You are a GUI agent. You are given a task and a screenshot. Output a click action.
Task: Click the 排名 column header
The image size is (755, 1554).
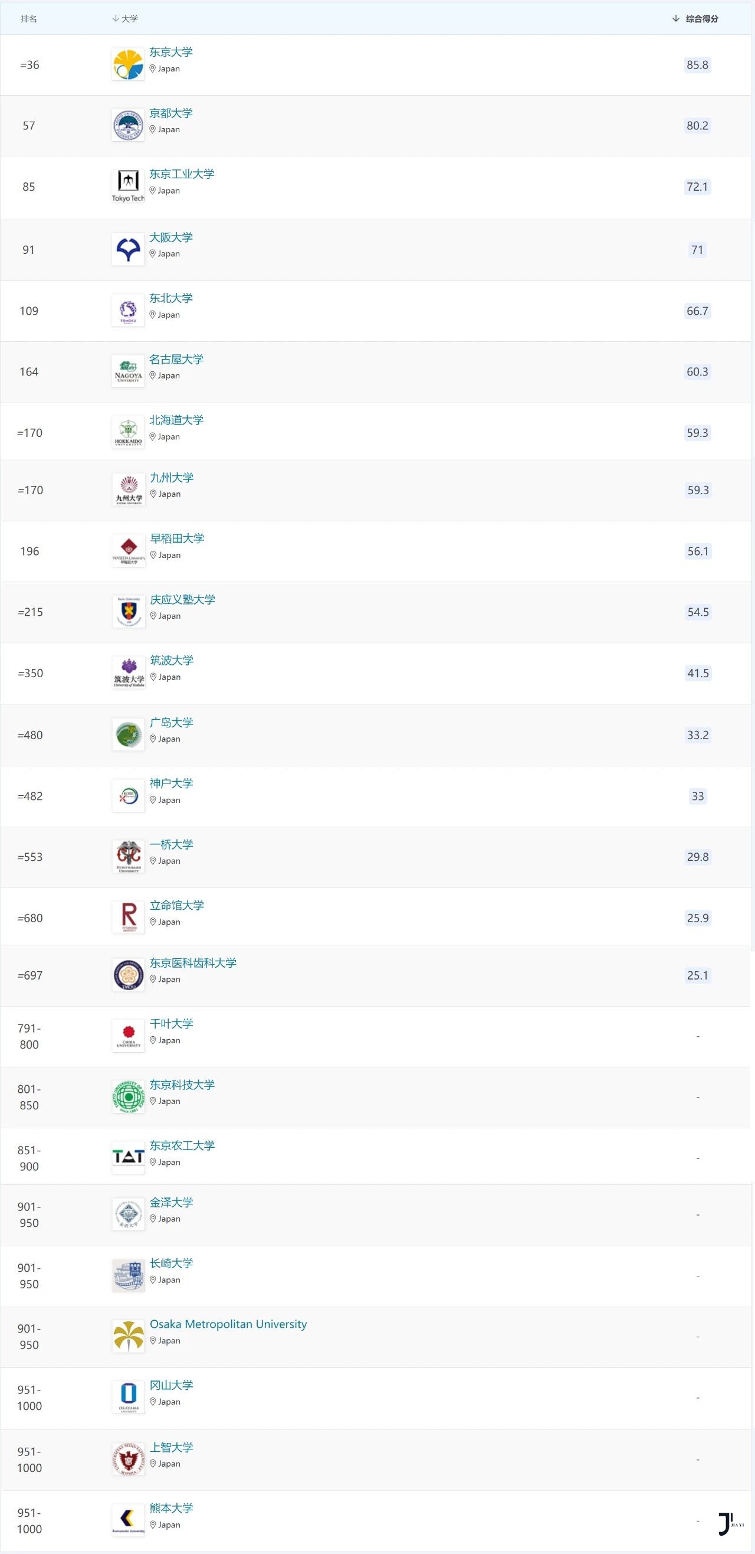[x=28, y=19]
